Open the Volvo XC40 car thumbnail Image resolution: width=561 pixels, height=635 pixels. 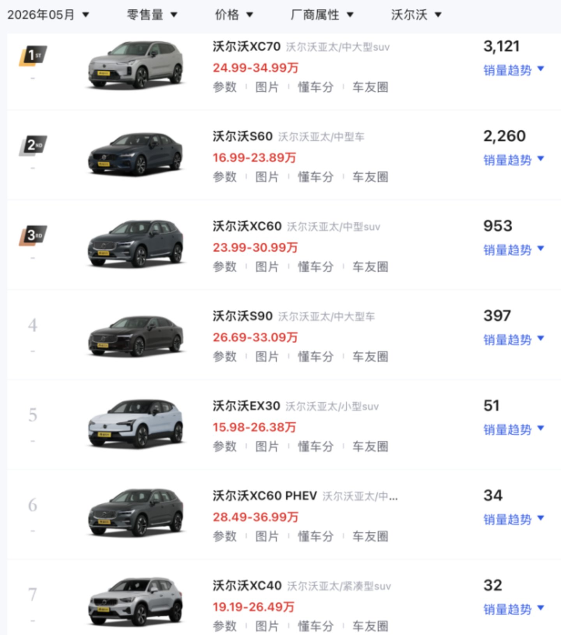click(136, 602)
